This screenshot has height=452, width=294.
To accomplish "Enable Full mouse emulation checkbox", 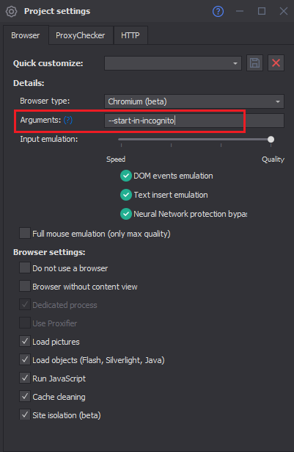I will tap(25, 233).
